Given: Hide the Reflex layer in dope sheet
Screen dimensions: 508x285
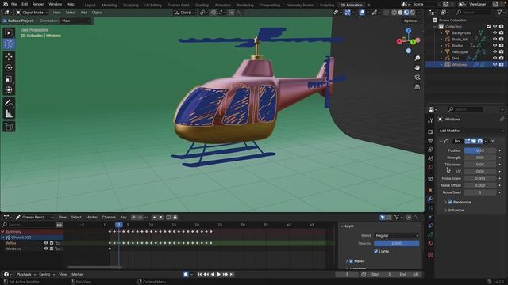Looking at the screenshot, I should (46, 243).
